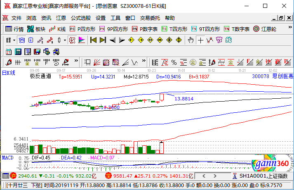Viewport: 294px width, 190px height.
Task: Click the floppy disk save-image icon
Action: coord(37,52)
